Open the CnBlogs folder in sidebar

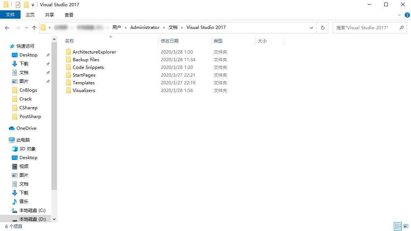click(x=28, y=90)
